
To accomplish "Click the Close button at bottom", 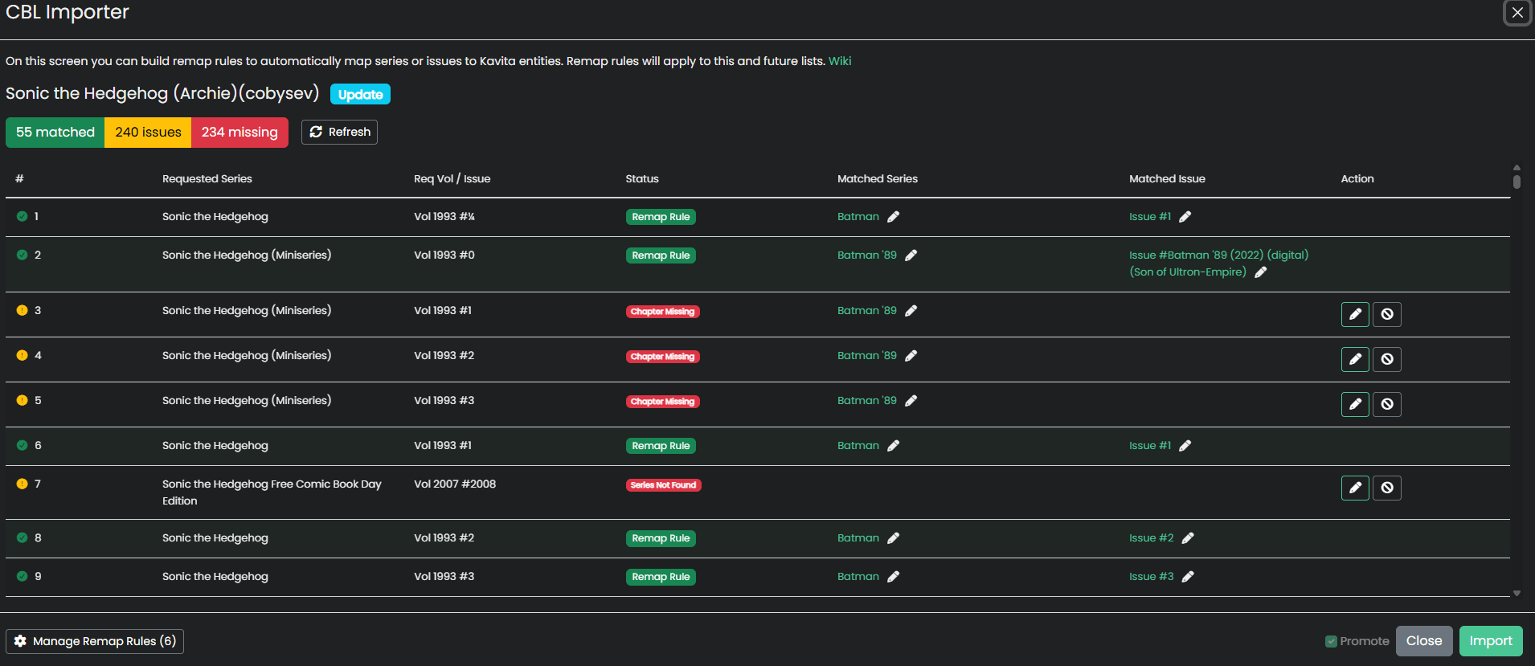I will coord(1424,641).
